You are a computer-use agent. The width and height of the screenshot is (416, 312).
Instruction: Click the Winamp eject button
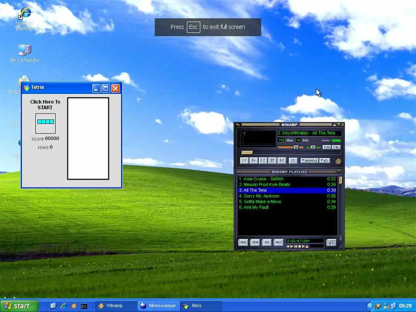tap(293, 160)
